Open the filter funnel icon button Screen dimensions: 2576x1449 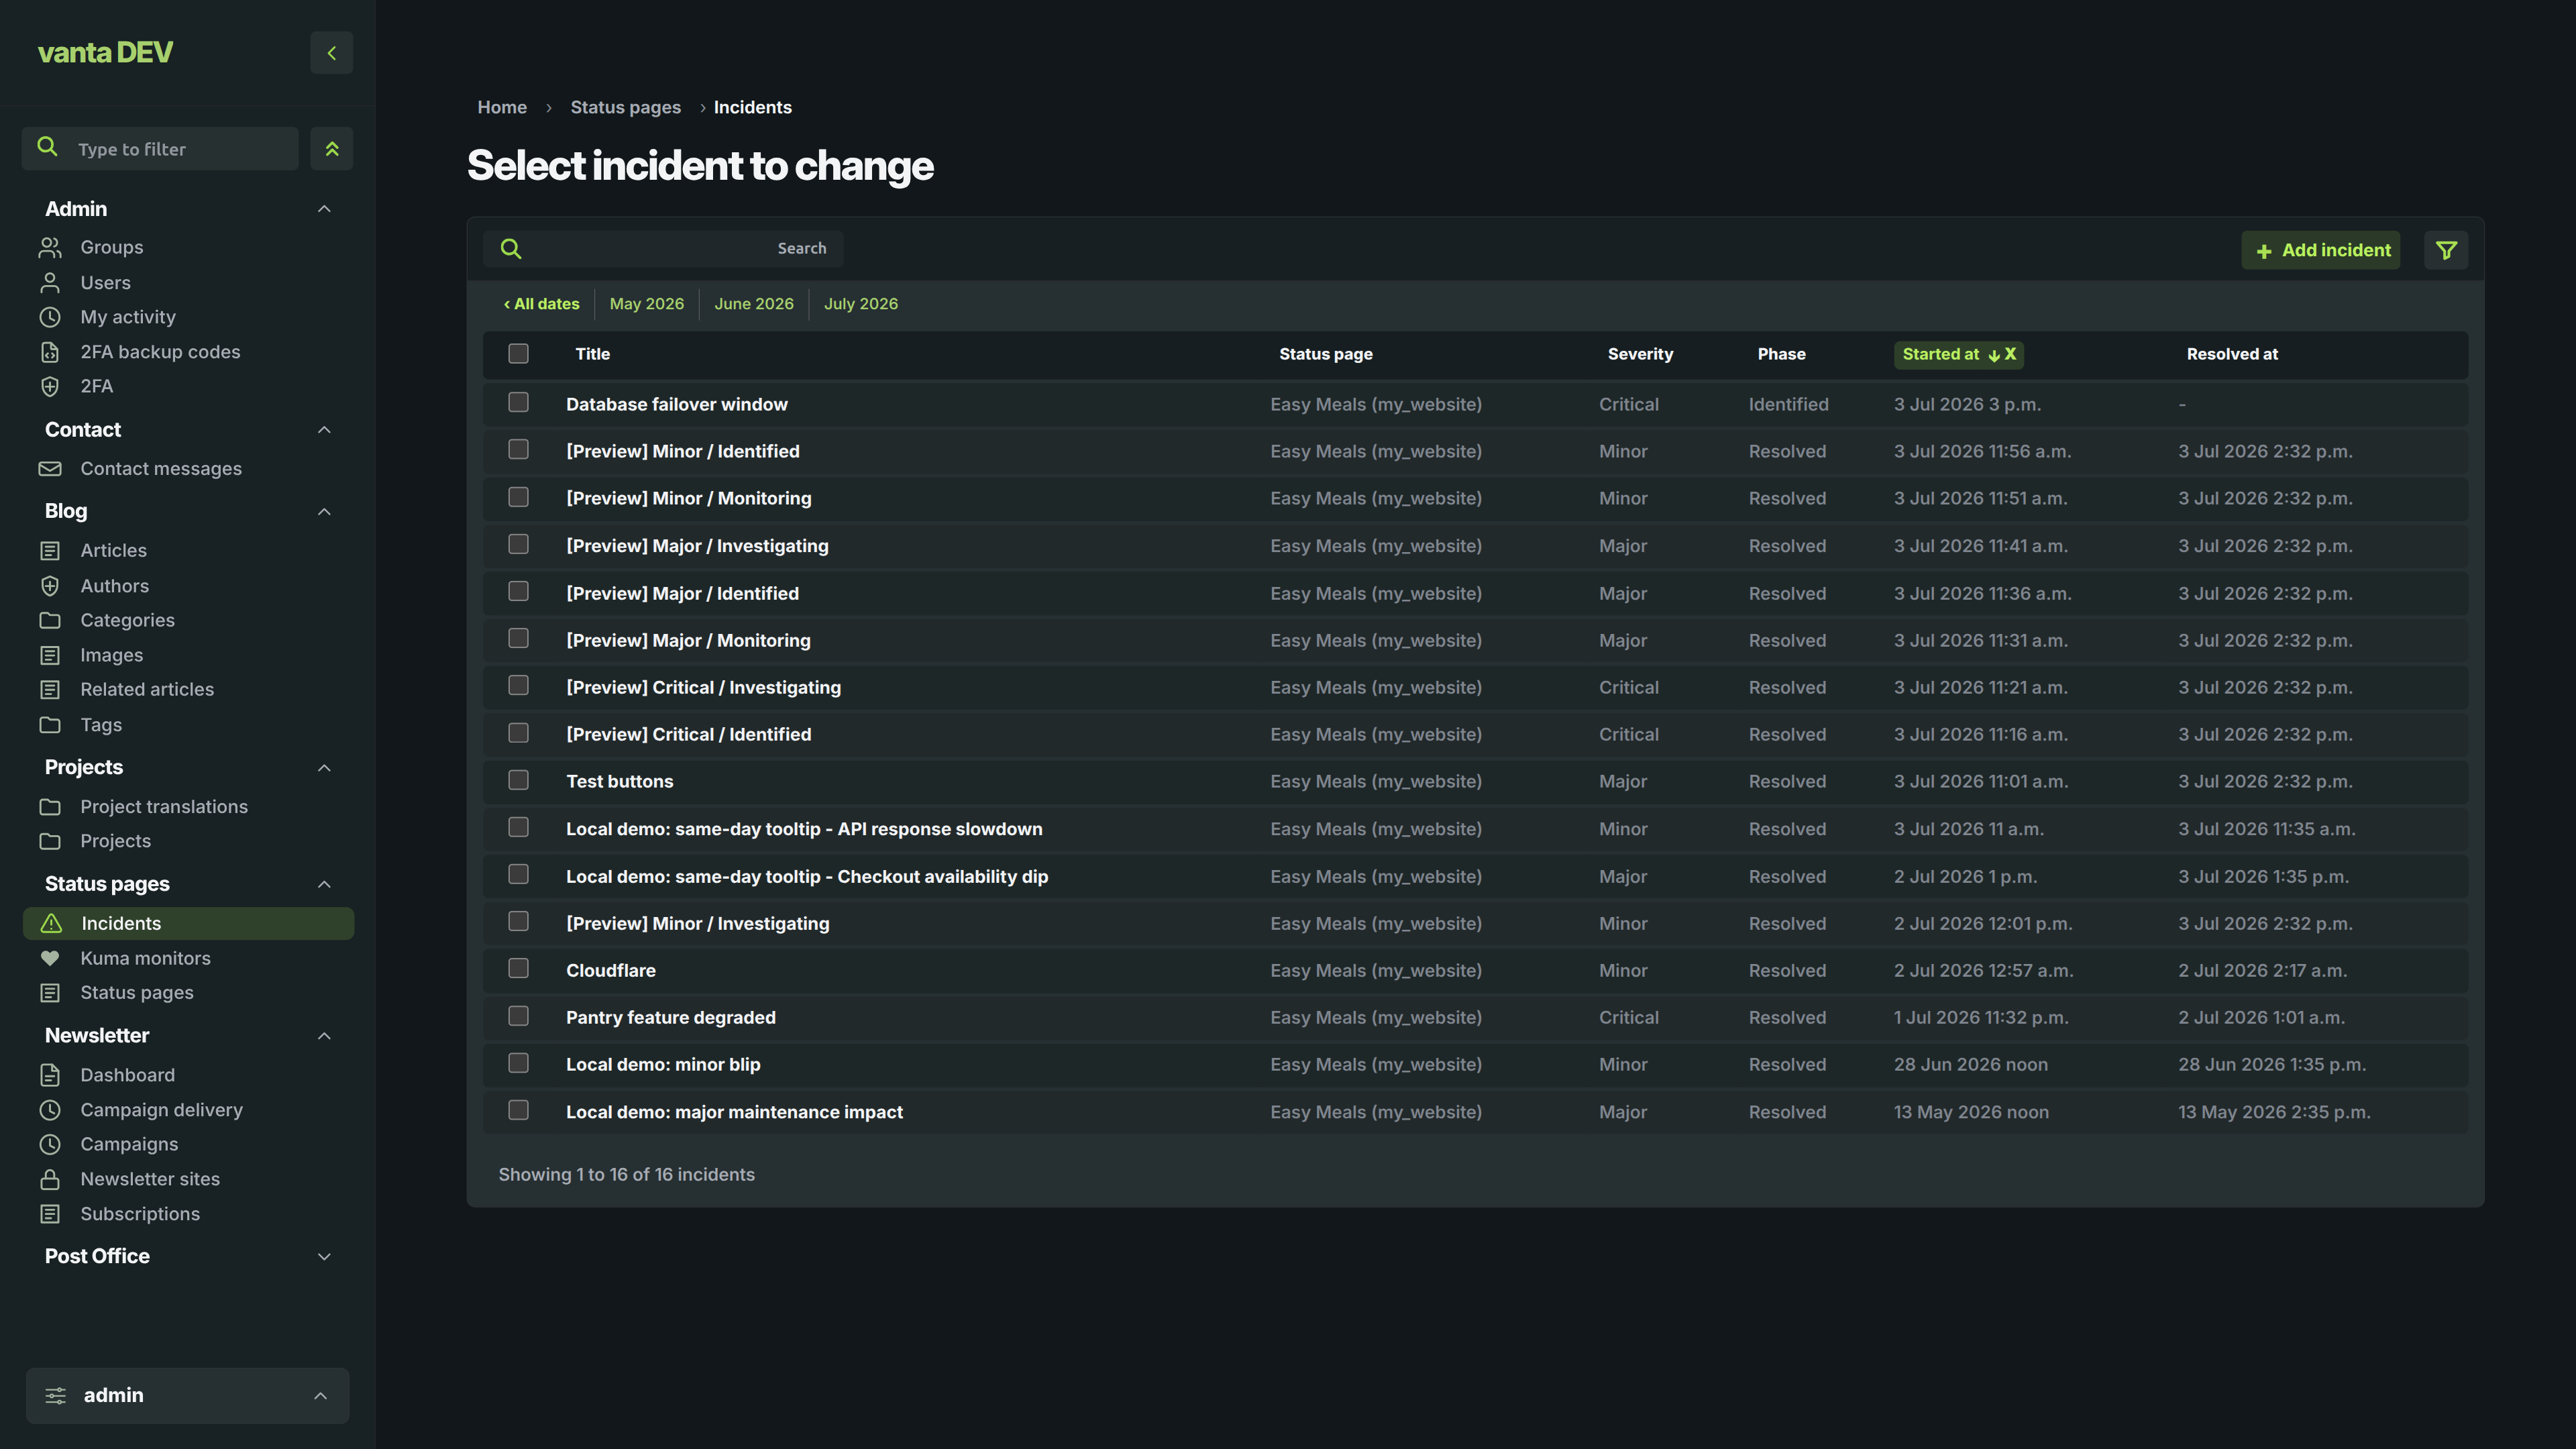pyautogui.click(x=2446, y=250)
